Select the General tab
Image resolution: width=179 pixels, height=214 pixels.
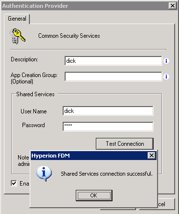pyautogui.click(x=17, y=19)
